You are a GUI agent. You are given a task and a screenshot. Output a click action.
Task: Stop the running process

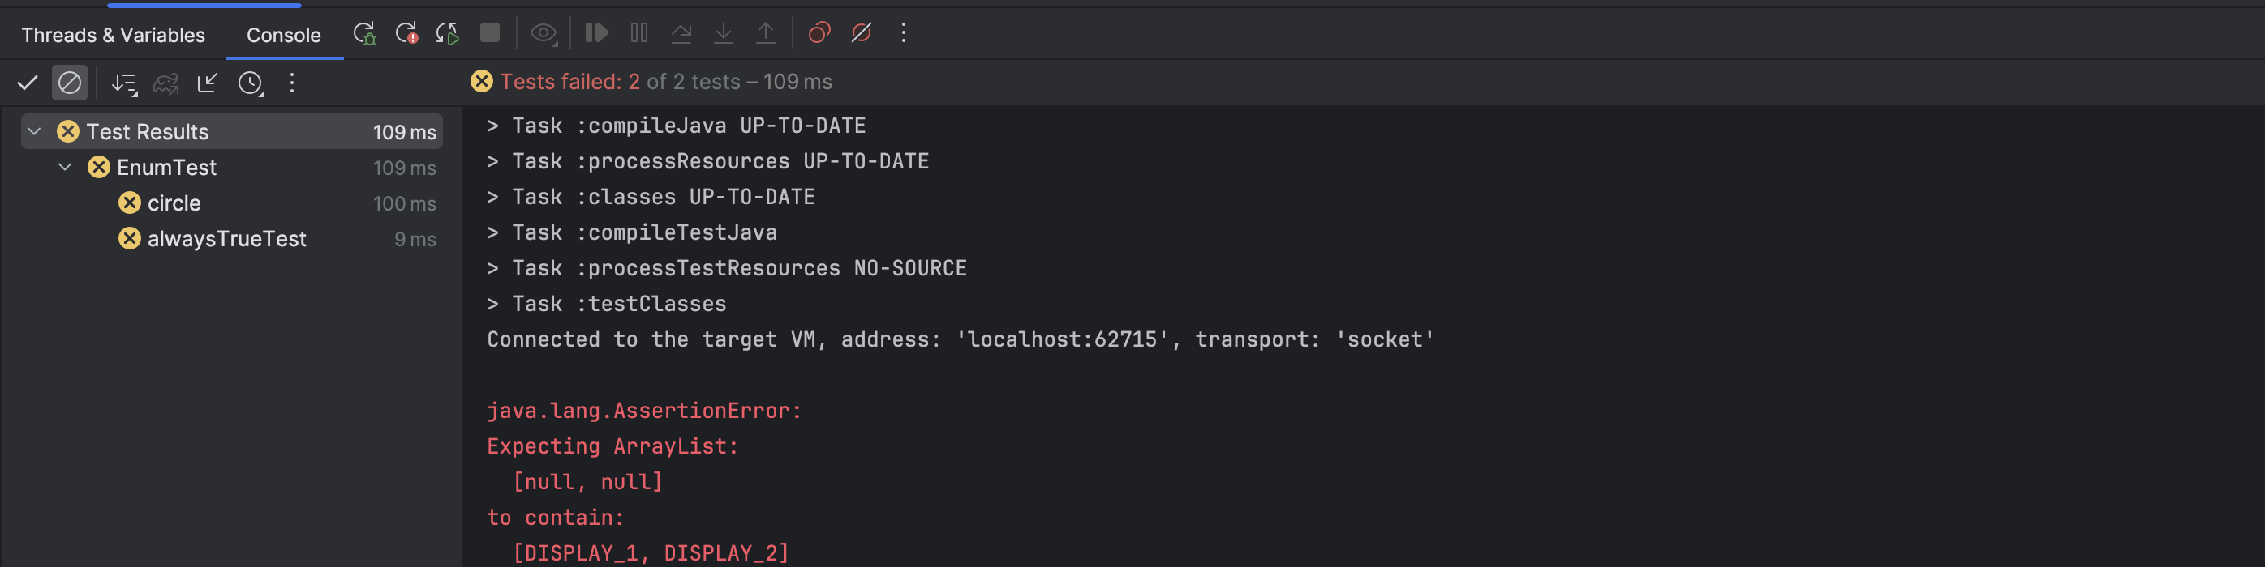pos(490,33)
